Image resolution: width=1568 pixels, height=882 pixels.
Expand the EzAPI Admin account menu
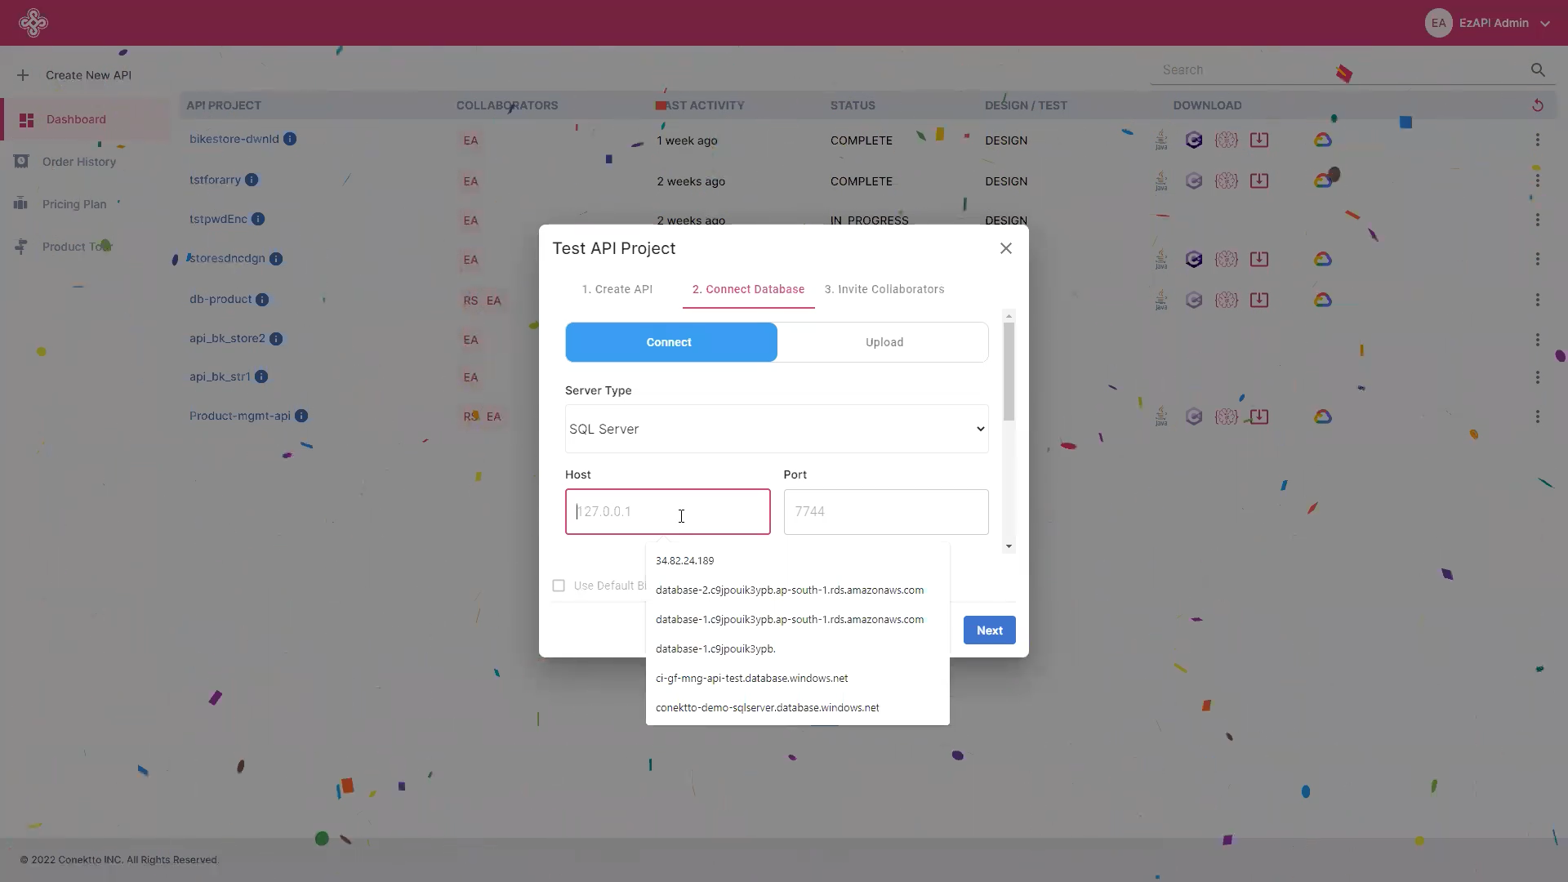pos(1544,24)
